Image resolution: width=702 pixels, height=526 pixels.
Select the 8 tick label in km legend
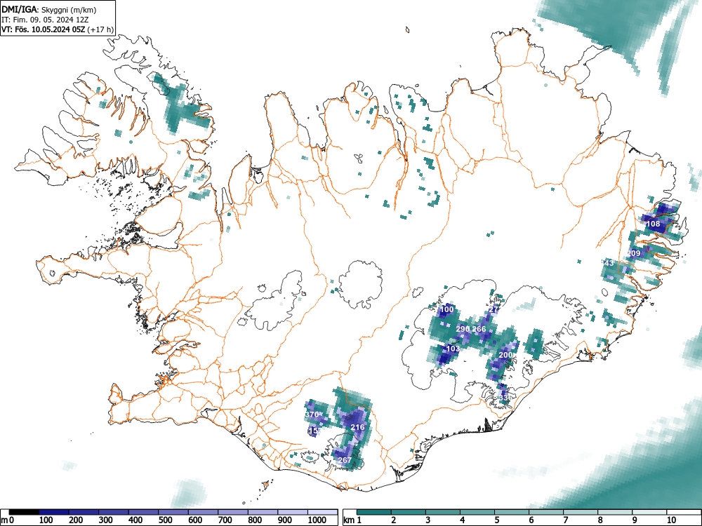[600, 520]
